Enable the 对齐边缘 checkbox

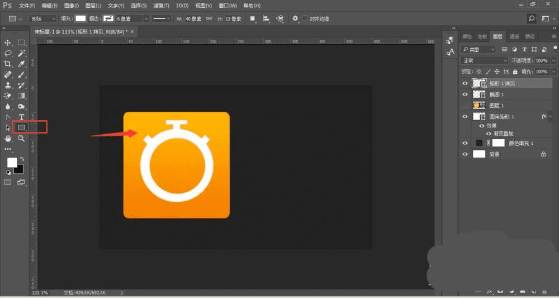pos(305,18)
